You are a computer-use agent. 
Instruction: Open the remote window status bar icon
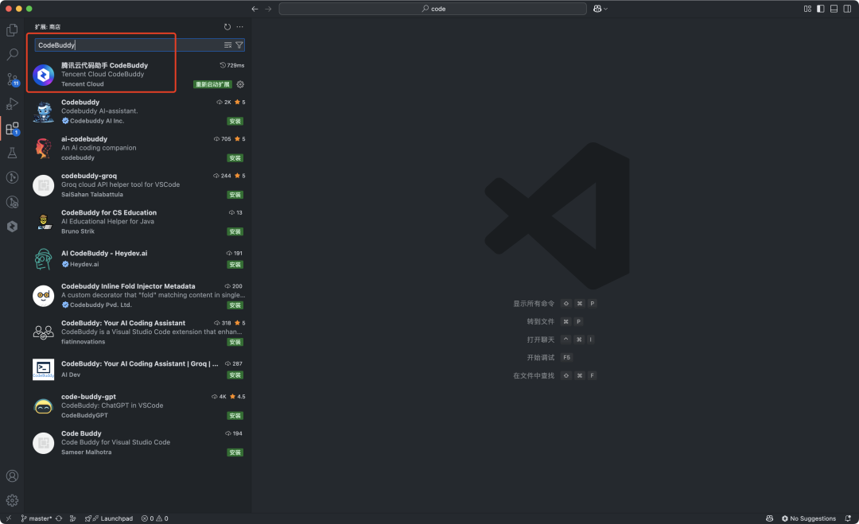pos(8,518)
